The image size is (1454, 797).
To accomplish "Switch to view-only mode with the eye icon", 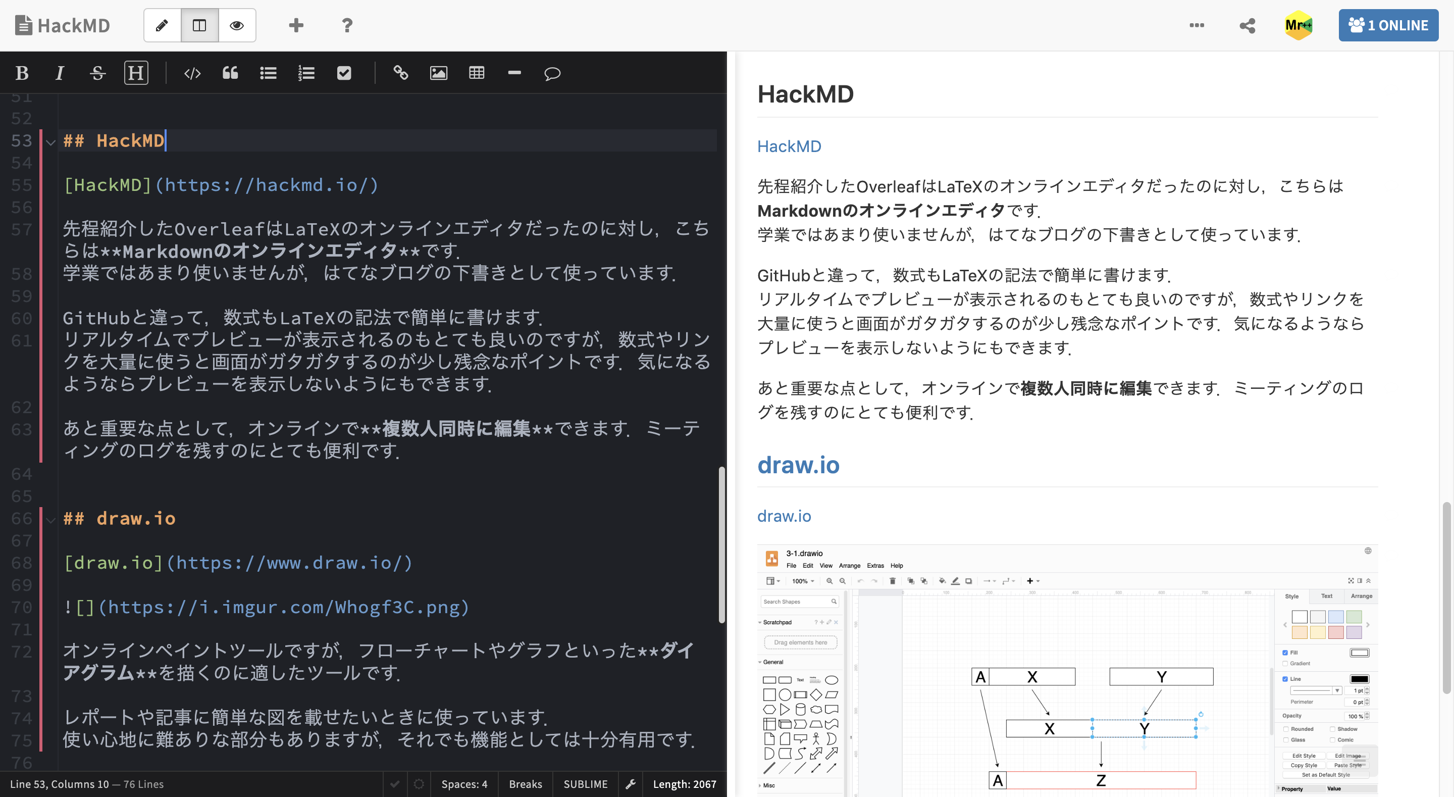I will coord(237,25).
